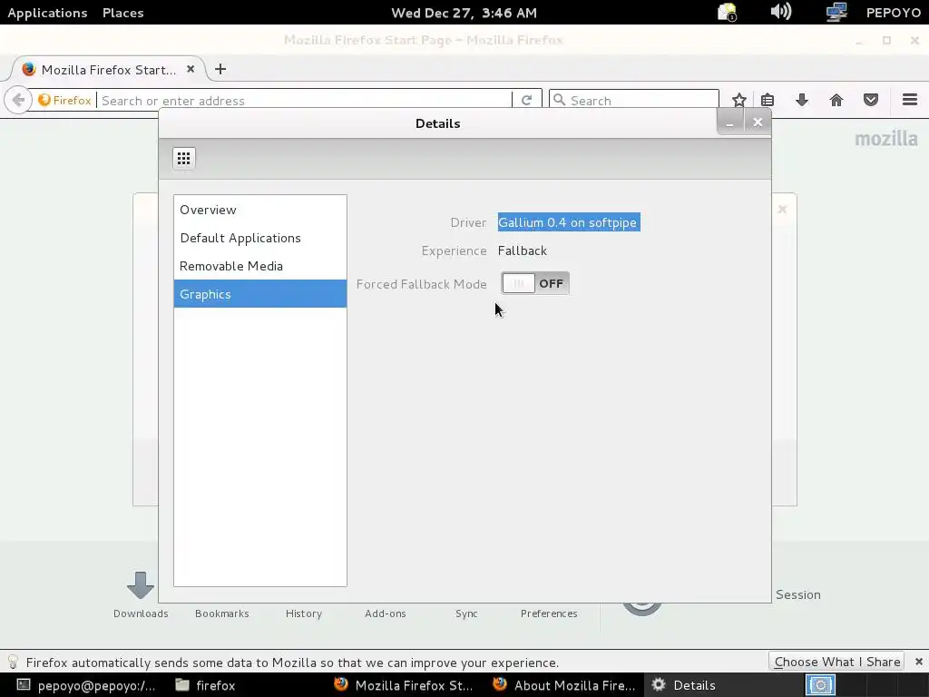The width and height of the screenshot is (929, 697).
Task: Click the driver value Gallium 0.4 on softpipe
Action: (x=568, y=222)
